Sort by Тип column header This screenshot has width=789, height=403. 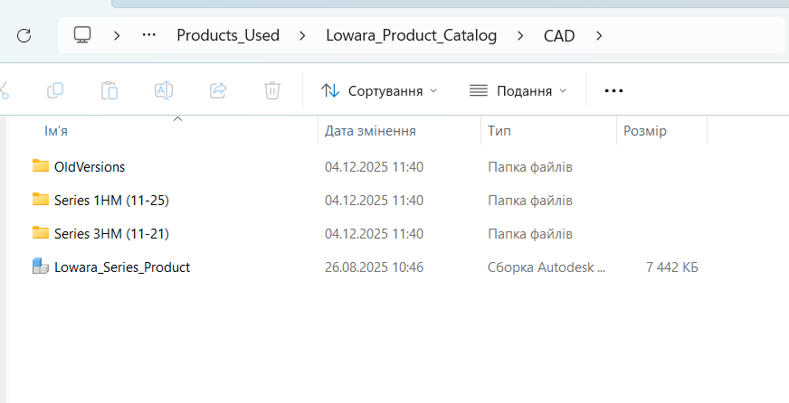[499, 131]
